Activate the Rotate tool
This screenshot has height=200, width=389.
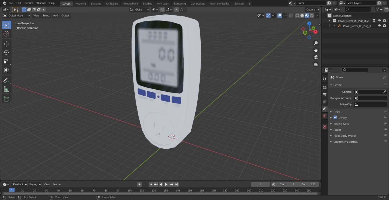(6, 52)
